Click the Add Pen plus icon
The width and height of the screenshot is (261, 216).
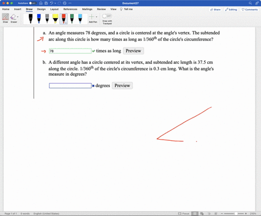pos(92,17)
